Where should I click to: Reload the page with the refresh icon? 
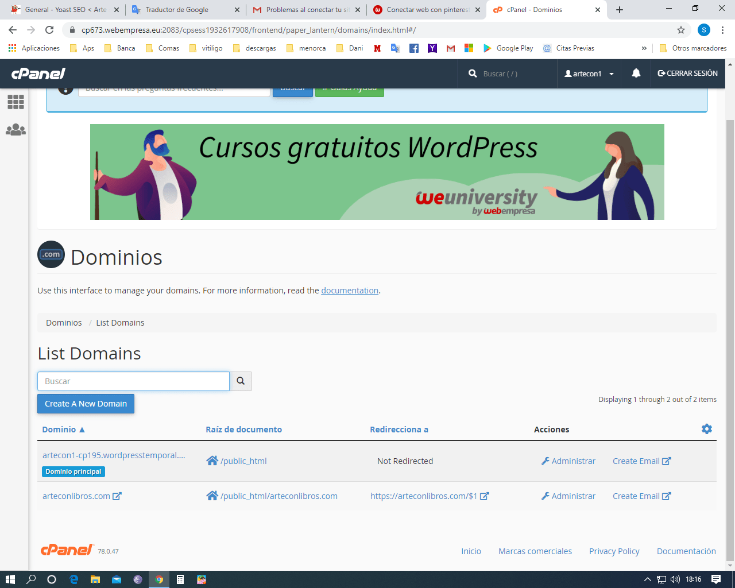pyautogui.click(x=49, y=30)
